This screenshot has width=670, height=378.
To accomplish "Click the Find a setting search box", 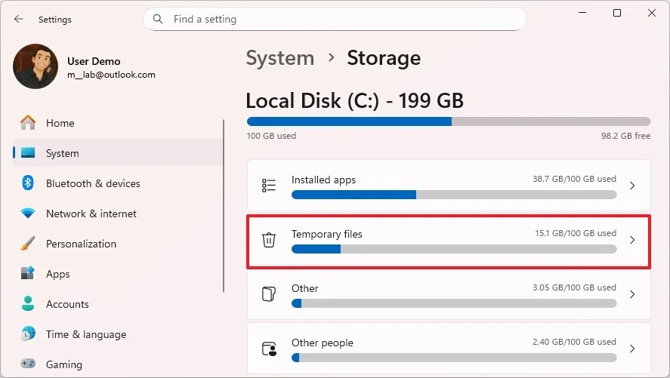I will [335, 19].
